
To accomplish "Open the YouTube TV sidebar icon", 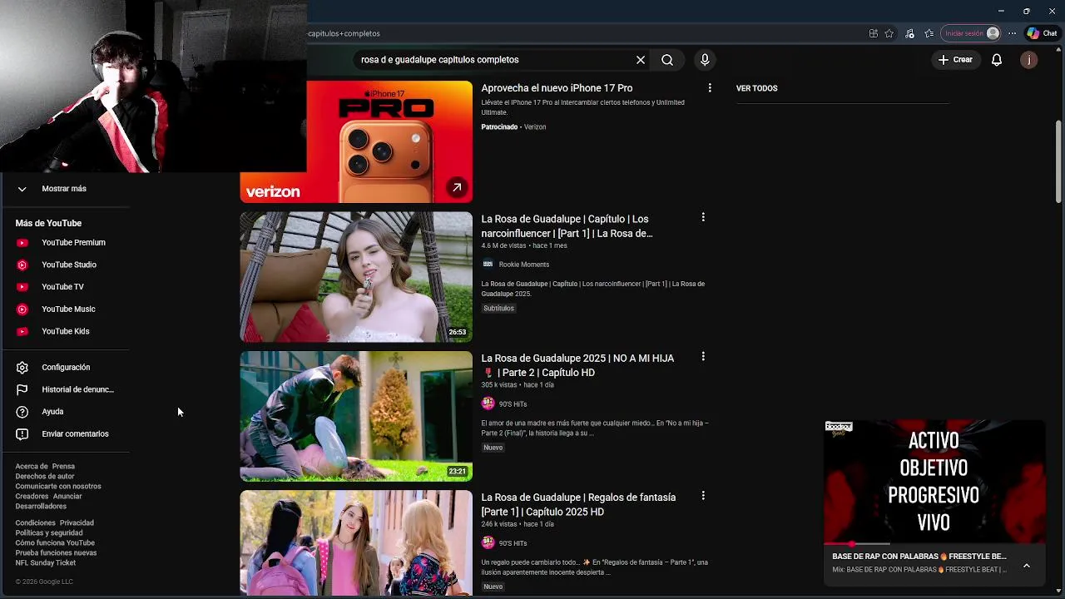I will [x=22, y=287].
